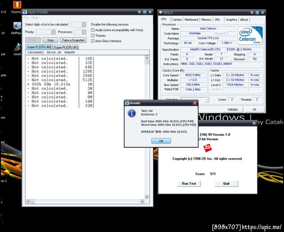Select the 16K Not calculated line
The height and width of the screenshot is (232, 284).
click(61, 59)
